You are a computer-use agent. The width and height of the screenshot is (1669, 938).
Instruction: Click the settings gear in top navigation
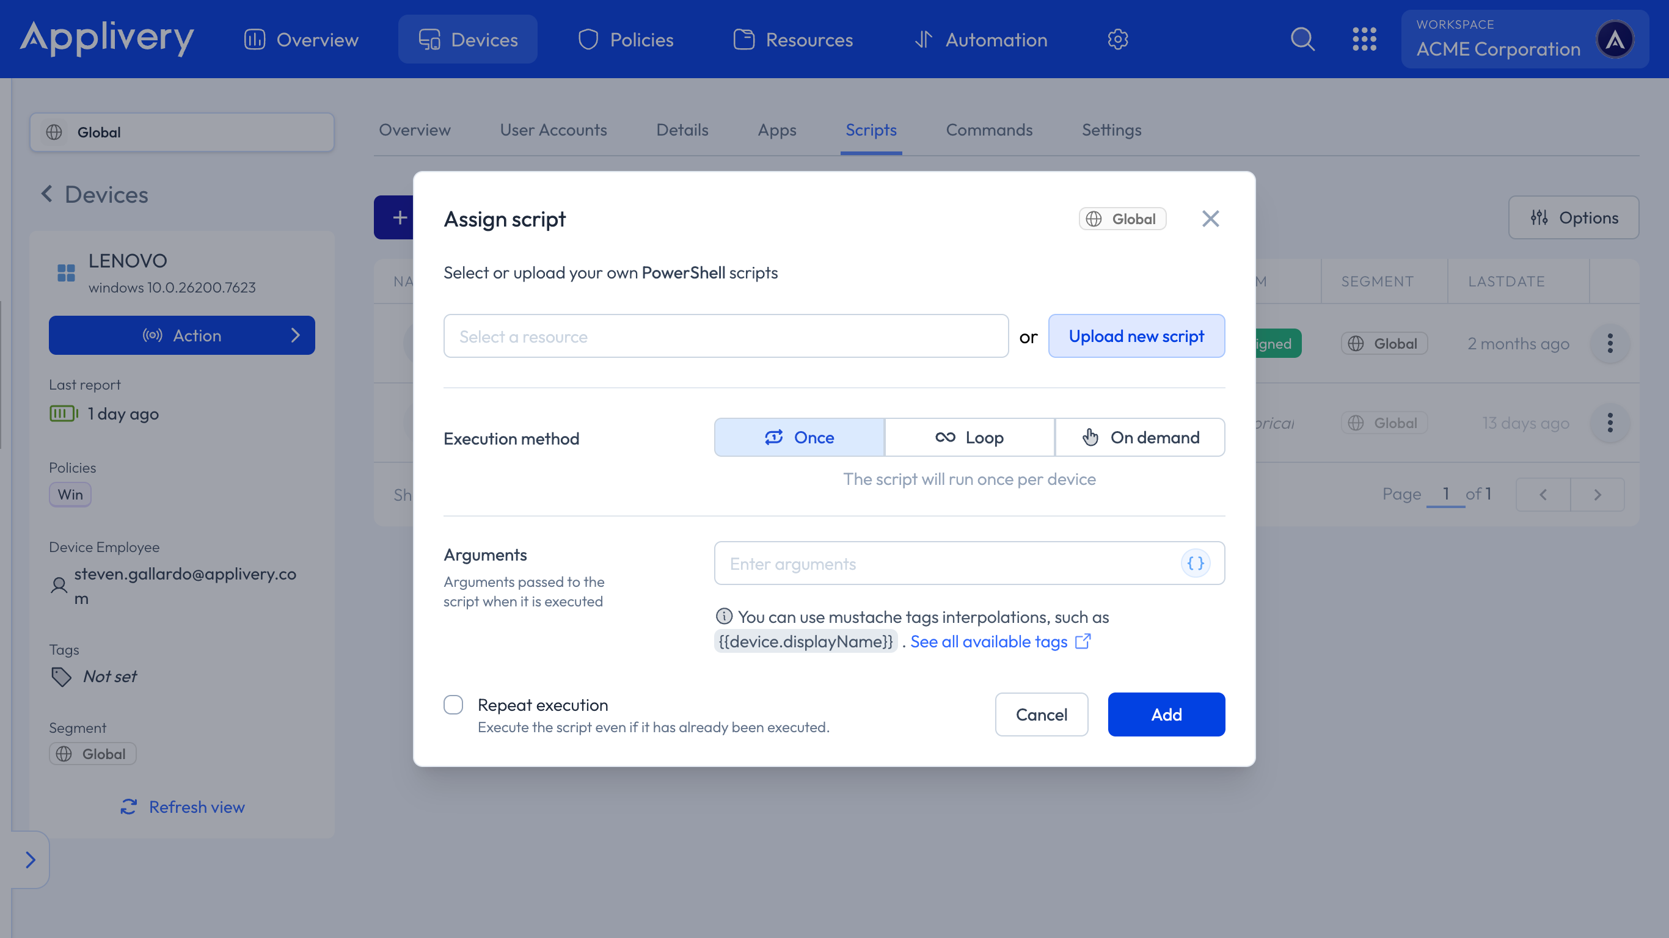coord(1117,40)
